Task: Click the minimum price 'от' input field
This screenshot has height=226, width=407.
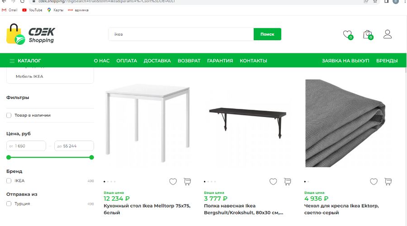Action: (x=27, y=146)
